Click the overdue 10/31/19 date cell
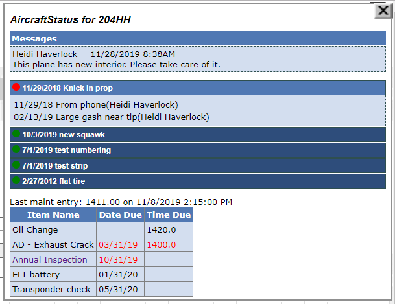The image size is (395, 304). pyautogui.click(x=121, y=259)
